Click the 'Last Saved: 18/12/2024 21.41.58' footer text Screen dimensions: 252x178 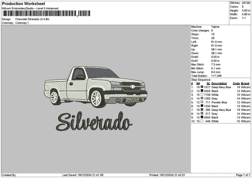coord(83,175)
